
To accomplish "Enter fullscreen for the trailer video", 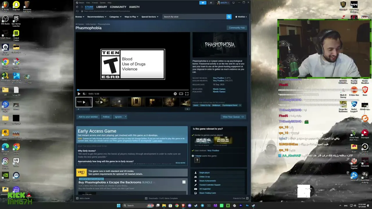I will [x=187, y=94].
